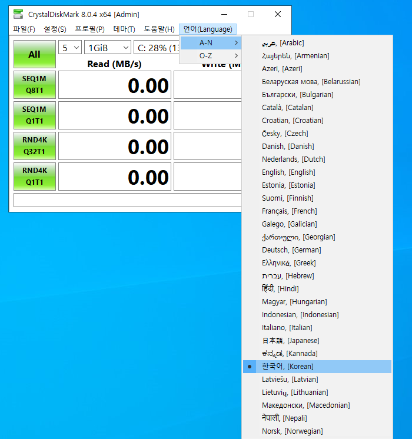Close the 언어(Language) menu
The width and height of the screenshot is (412, 439).
click(x=208, y=29)
